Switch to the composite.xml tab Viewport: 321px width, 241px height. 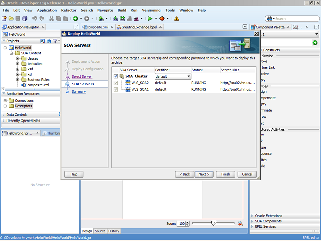coord(97,27)
